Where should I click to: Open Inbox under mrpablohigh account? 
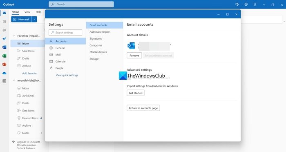click(x=28, y=88)
